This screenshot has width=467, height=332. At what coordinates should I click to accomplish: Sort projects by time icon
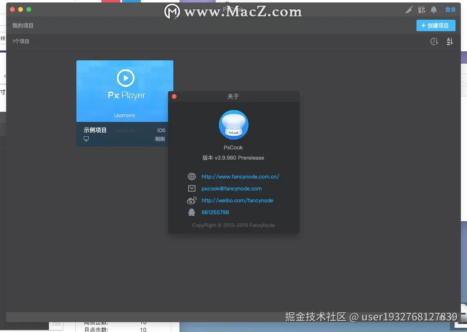tap(434, 41)
